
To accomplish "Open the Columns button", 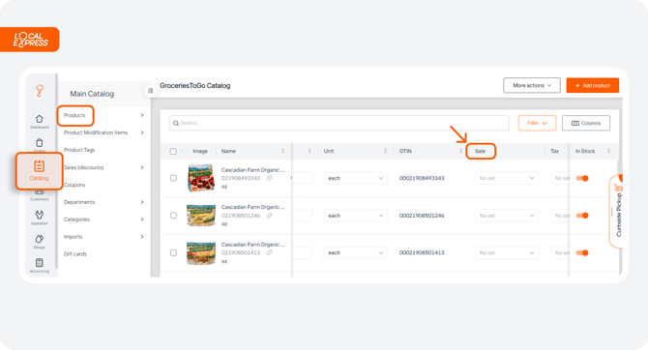I will (x=585, y=123).
